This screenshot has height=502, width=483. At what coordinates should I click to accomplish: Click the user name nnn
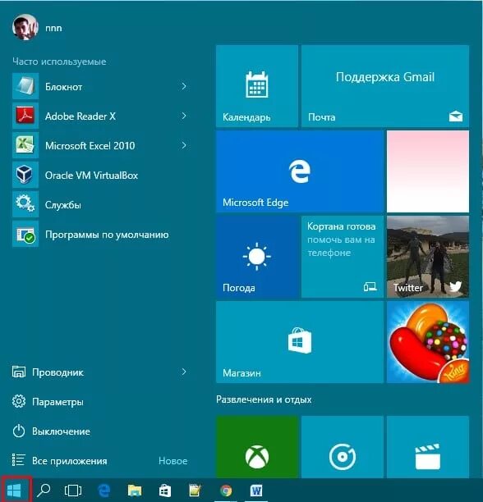(53, 28)
